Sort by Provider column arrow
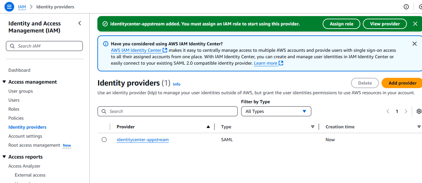 pos(208,127)
